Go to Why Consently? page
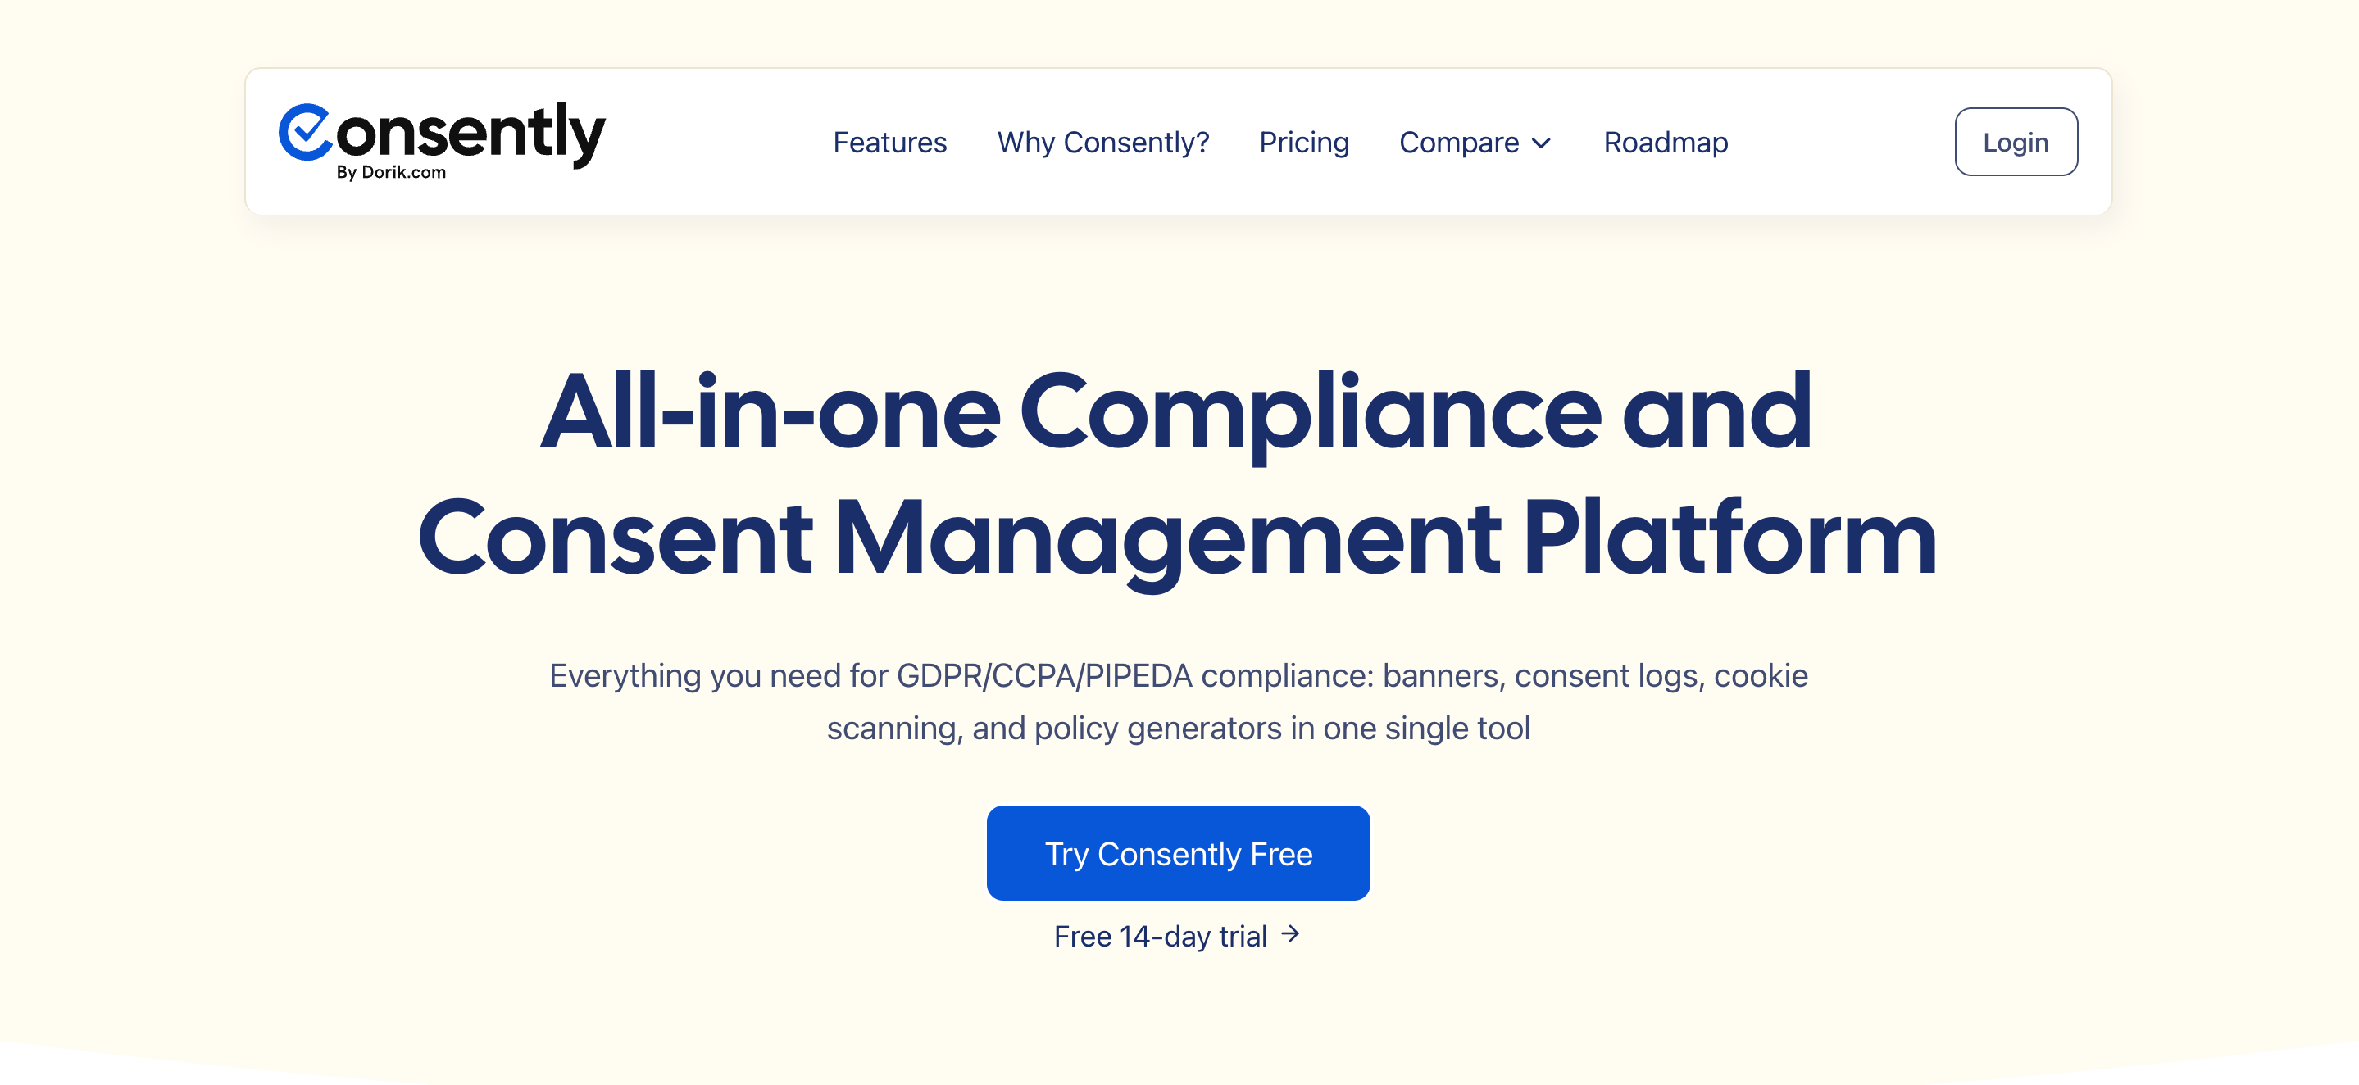2359x1085 pixels. coord(1102,142)
